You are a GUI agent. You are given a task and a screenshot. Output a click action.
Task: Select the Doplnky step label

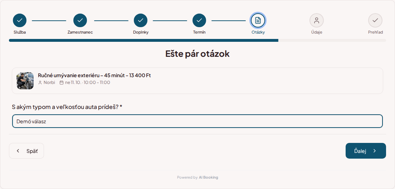click(141, 32)
